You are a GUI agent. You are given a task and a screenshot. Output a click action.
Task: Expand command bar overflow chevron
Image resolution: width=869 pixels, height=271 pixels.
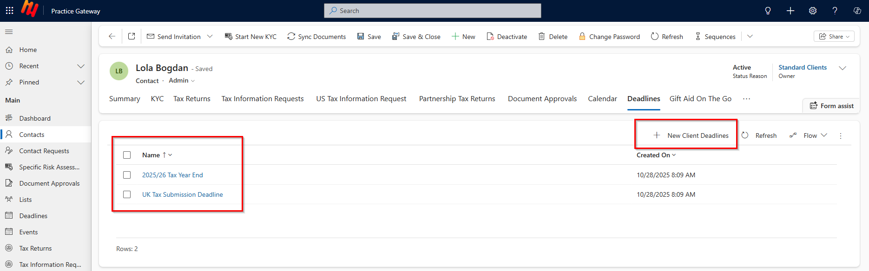(x=750, y=36)
